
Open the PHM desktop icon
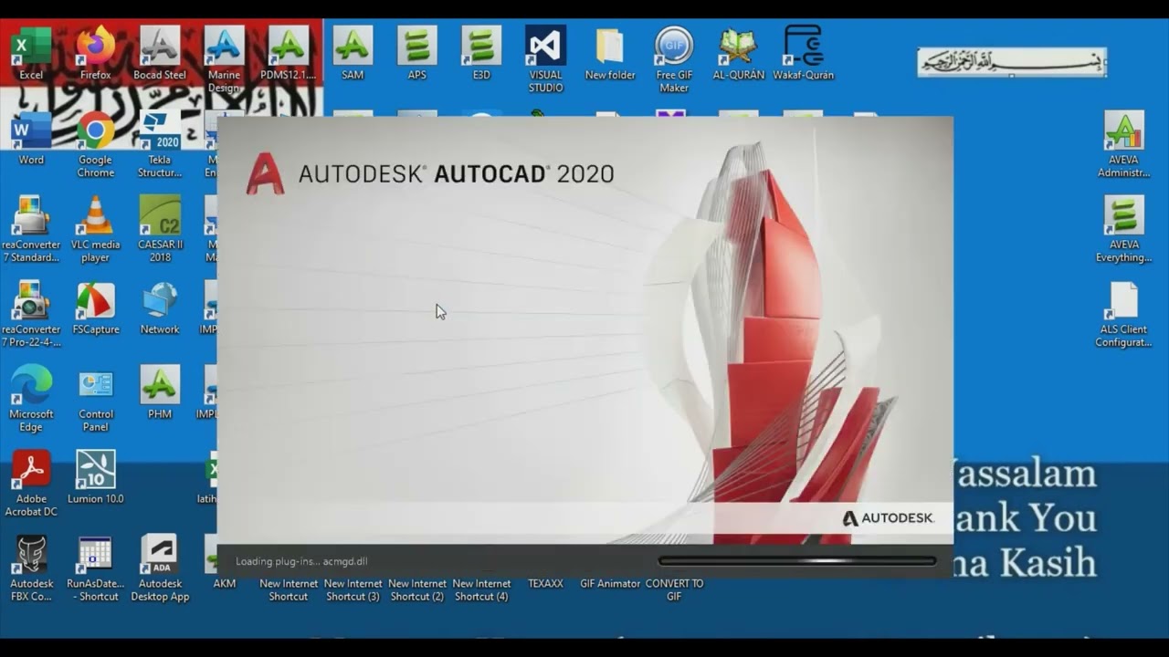160,392
